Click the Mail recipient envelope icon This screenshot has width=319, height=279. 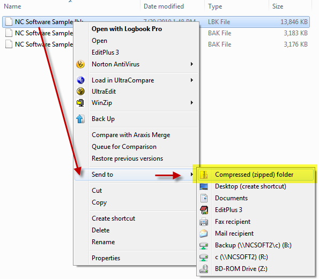204,233
